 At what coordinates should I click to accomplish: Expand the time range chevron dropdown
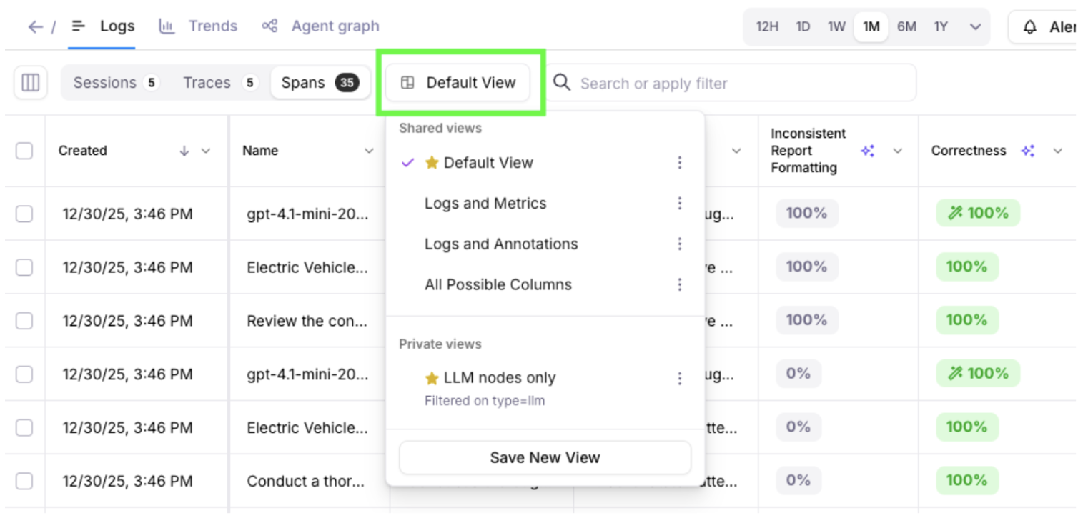(975, 27)
